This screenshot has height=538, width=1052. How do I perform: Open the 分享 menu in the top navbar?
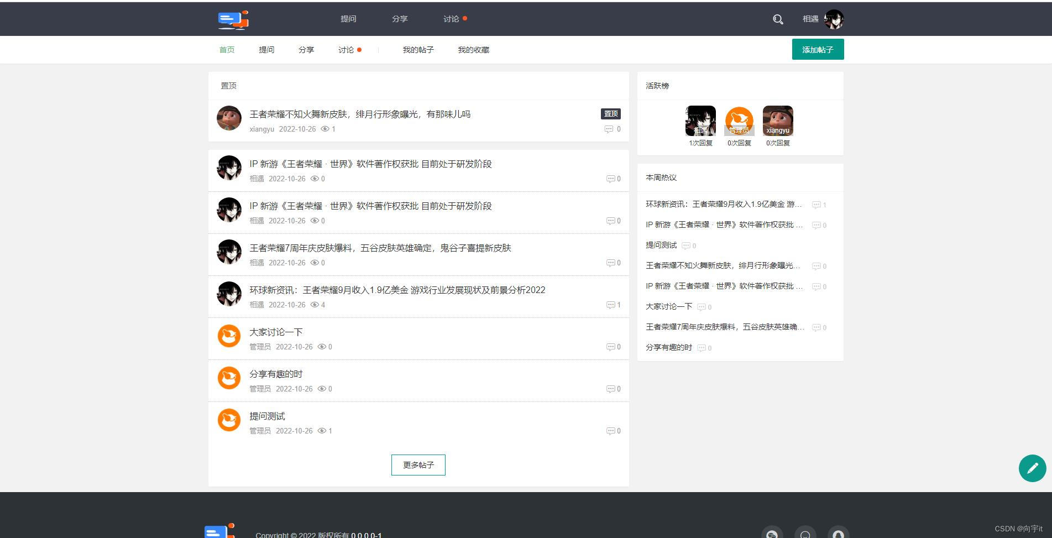(x=399, y=18)
